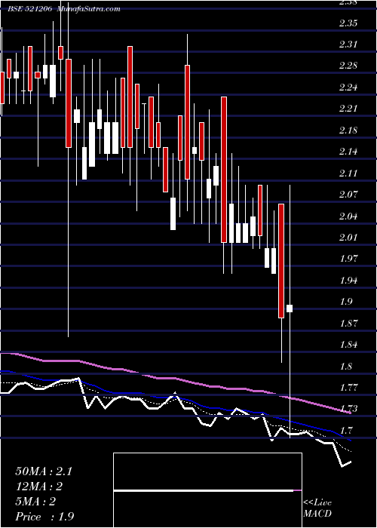Click the tall red candle ending near 1.88
Viewport: 377px width, 528px height.
[x=281, y=261]
